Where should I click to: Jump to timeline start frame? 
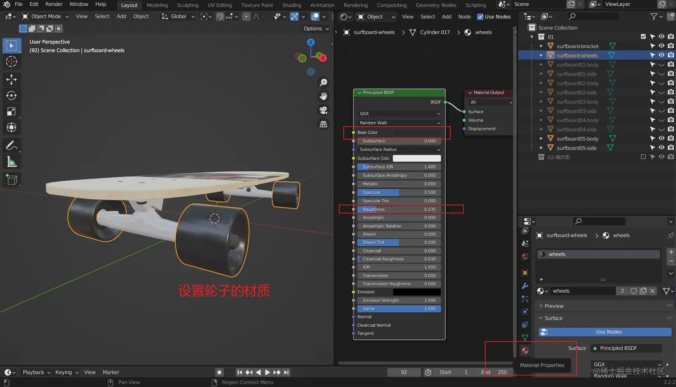coord(240,372)
